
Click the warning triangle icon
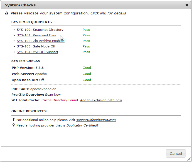click(x=7, y=13)
